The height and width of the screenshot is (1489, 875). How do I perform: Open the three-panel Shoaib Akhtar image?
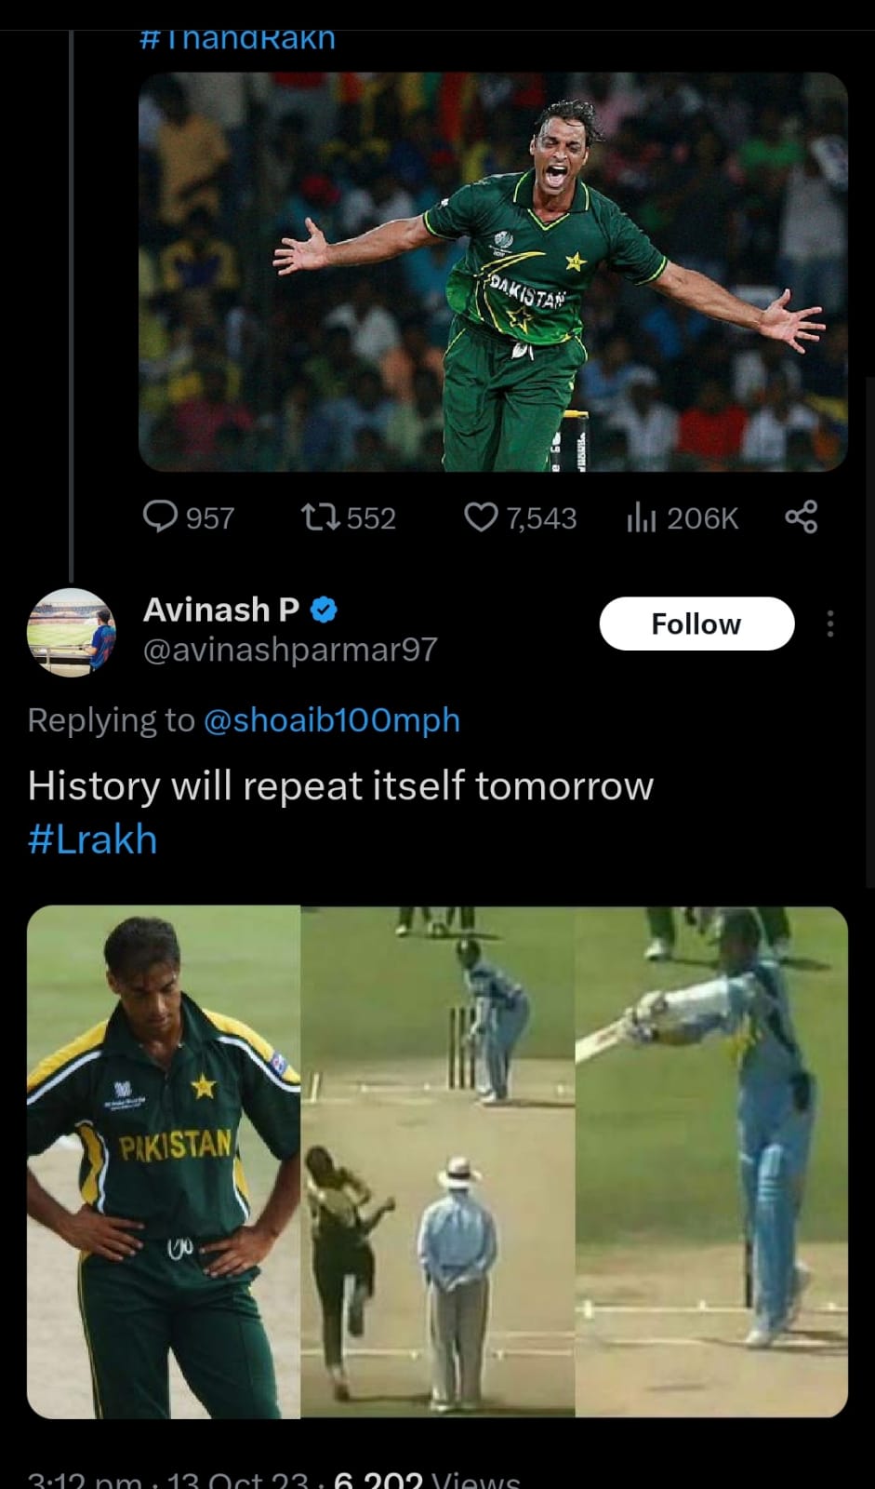point(437,1163)
